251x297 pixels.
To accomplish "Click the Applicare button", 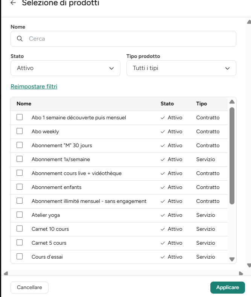I will click(228, 288).
